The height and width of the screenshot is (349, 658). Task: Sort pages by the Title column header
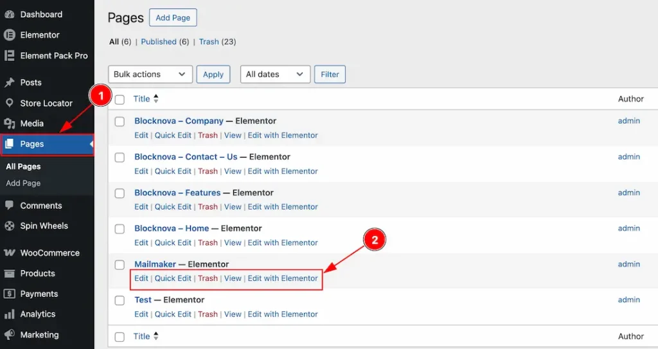[x=141, y=99]
